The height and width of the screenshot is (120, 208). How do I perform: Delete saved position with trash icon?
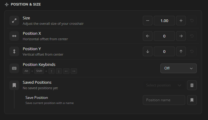click(192, 85)
